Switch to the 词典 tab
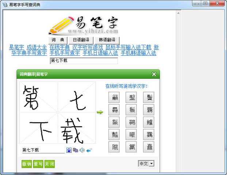Viewport: 227px width, 175px height. click(58, 40)
